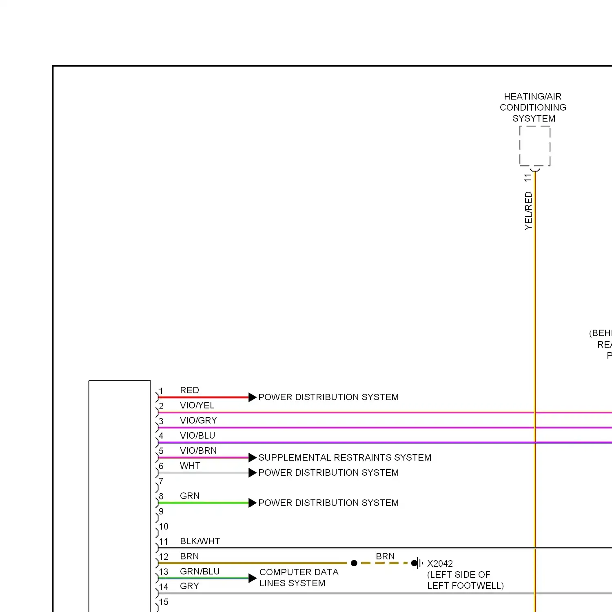612x612 pixels.
Task: Click the unused pin number 9
Action: tap(161, 511)
